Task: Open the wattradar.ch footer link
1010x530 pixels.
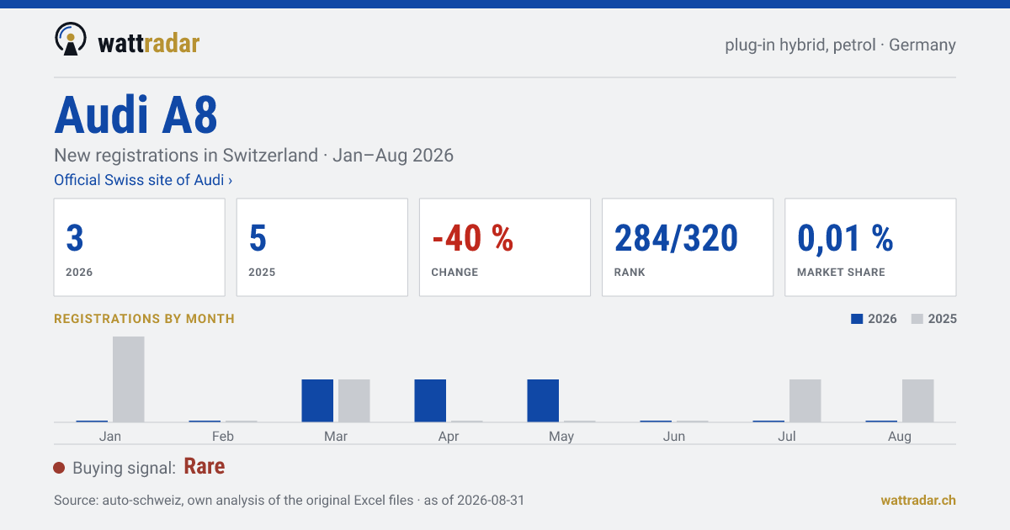Action: pos(918,500)
